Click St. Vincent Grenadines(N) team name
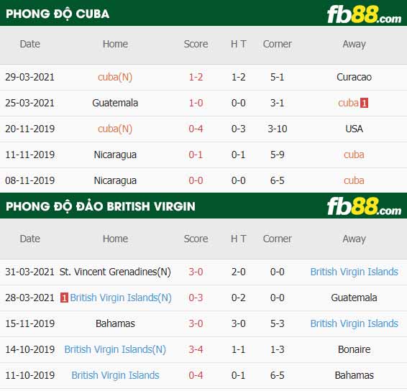The height and width of the screenshot is (391, 407). click(x=115, y=272)
